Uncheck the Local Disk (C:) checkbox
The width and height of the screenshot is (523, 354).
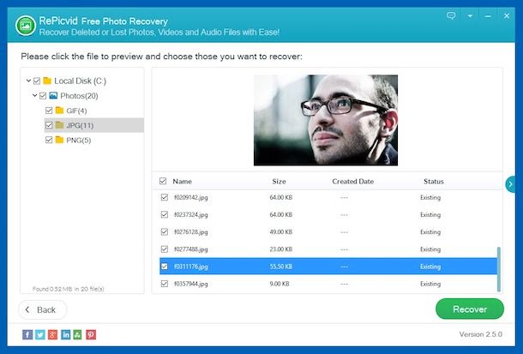point(37,81)
